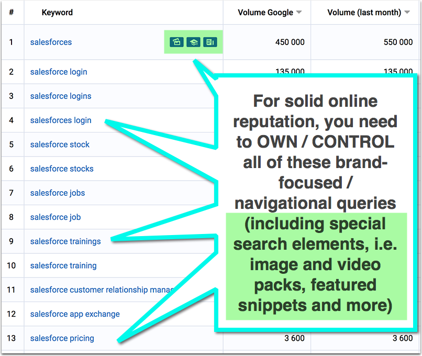Click row number 13 beside salesforce pricing
The height and width of the screenshot is (356, 422).
[x=12, y=338]
